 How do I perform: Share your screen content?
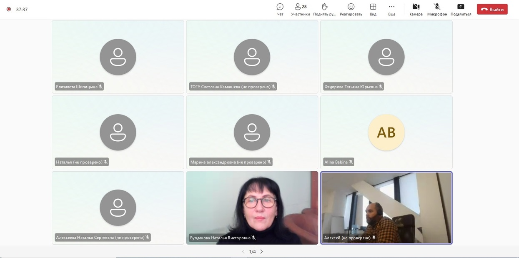(x=461, y=10)
